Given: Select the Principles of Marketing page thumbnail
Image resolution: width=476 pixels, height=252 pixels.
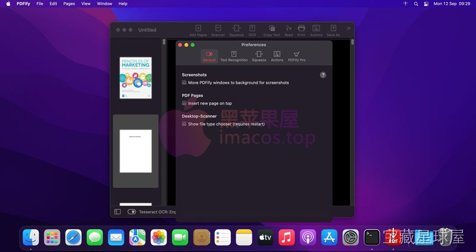Looking at the screenshot, I should (136, 78).
